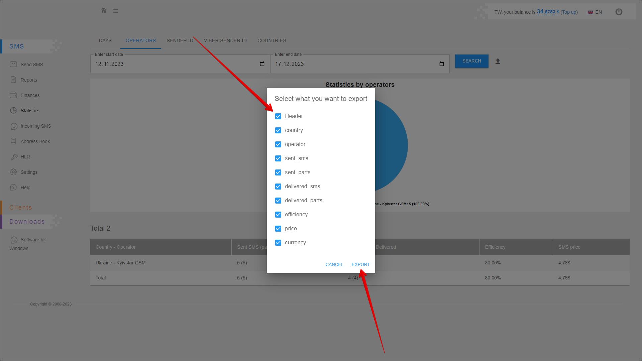
Task: Open the end date calendar picker
Action: (441, 64)
